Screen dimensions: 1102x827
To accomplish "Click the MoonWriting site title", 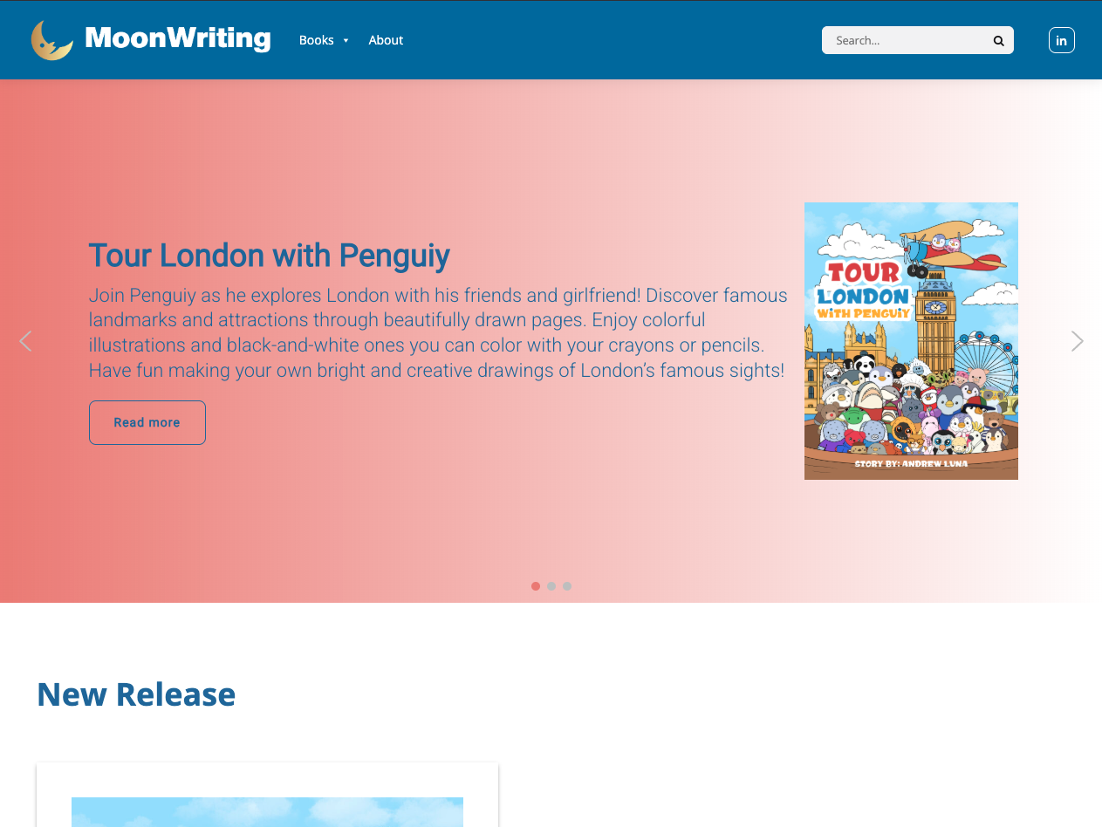I will tap(178, 38).
